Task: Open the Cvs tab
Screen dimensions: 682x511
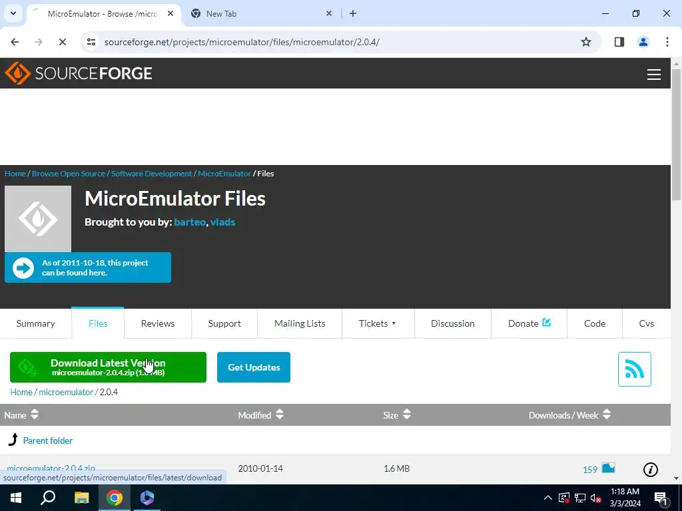Action: point(646,323)
